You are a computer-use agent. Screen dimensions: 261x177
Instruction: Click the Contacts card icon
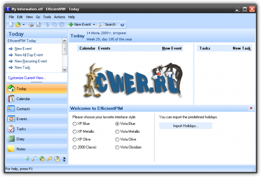click(x=11, y=109)
